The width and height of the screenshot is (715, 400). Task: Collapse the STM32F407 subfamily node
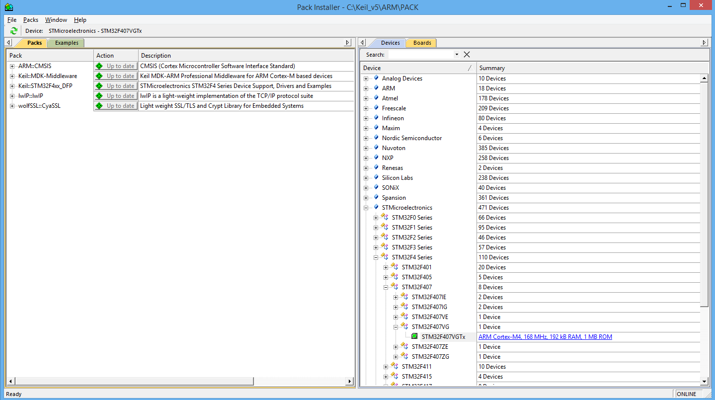pos(386,287)
